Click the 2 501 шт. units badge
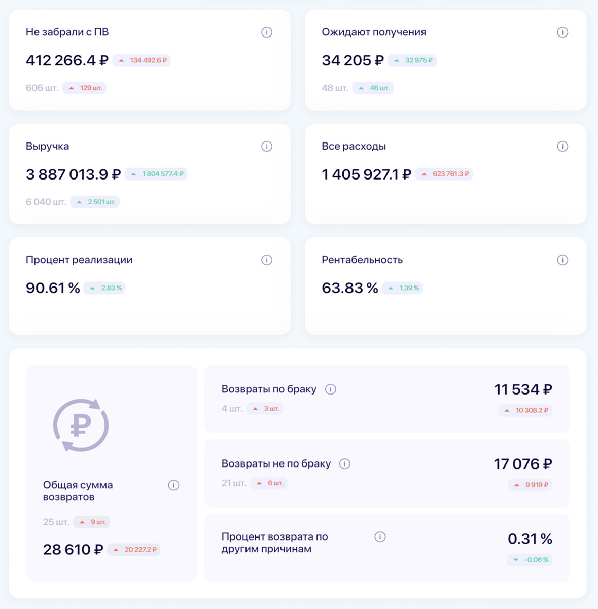This screenshot has width=598, height=609. coord(95,202)
